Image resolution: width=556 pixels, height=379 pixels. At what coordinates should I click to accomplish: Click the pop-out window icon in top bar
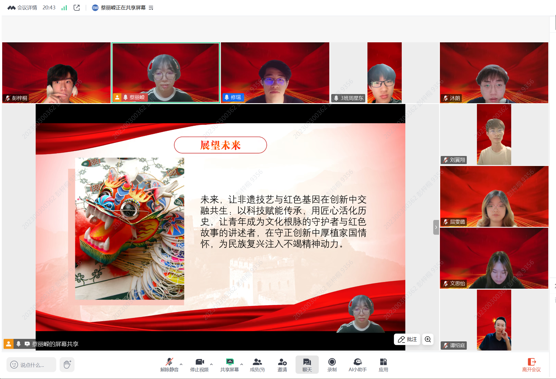coord(77,8)
